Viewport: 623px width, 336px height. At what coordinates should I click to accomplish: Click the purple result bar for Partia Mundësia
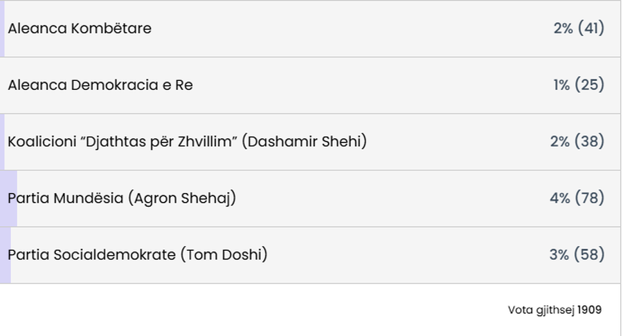coord(8,198)
